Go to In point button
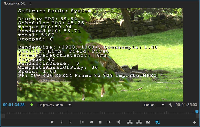Viewport: 200px width, 127px height. [82, 122]
